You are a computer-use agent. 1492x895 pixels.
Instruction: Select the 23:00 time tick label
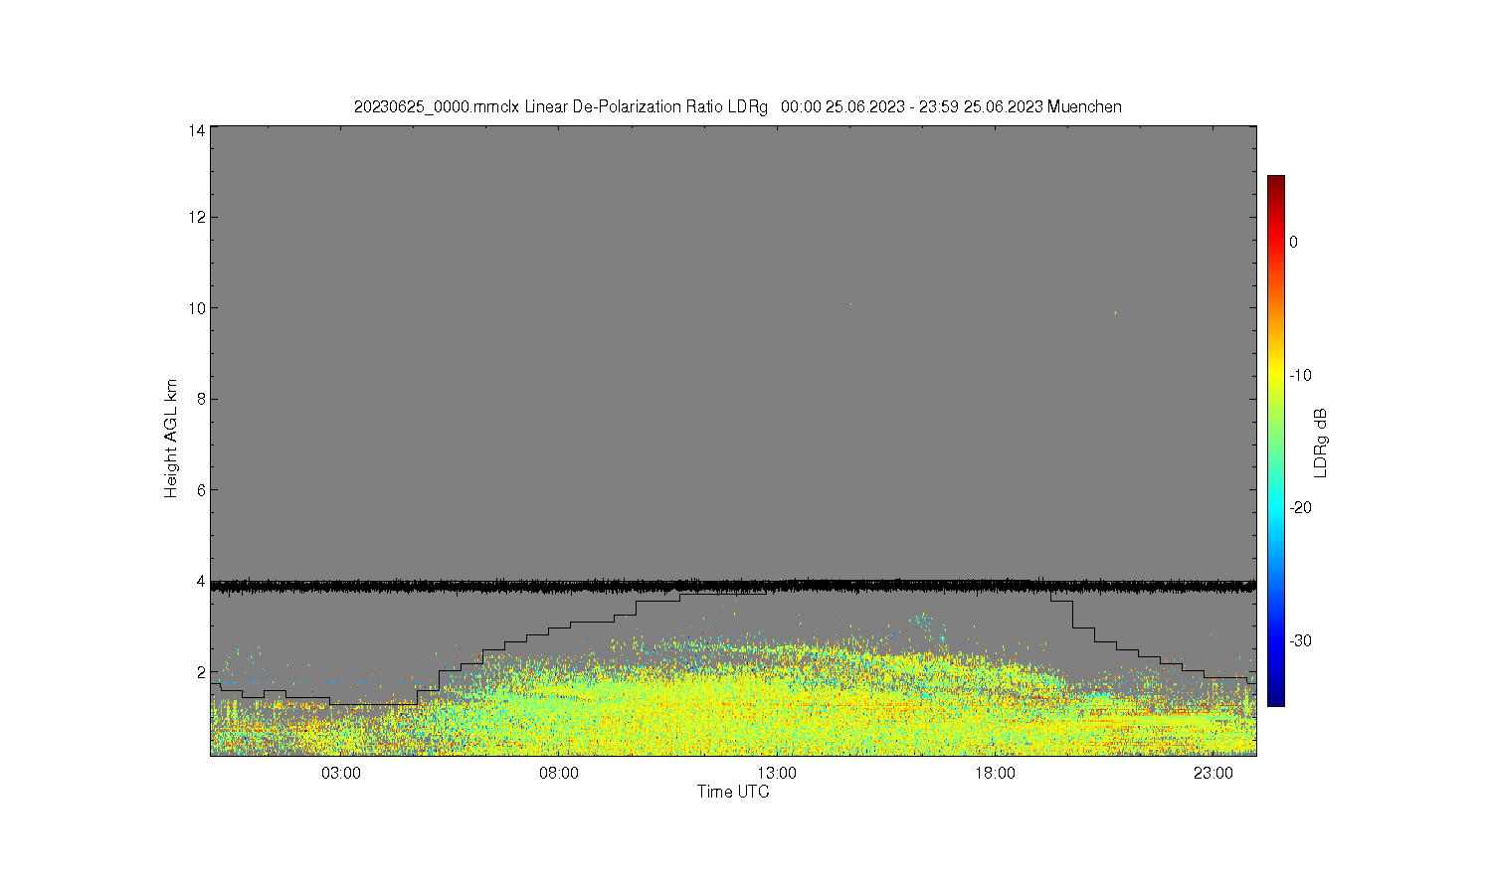coord(1213,774)
